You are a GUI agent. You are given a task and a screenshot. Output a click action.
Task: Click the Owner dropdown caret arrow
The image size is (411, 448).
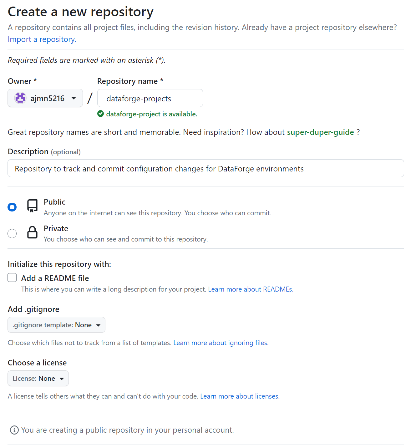click(74, 98)
